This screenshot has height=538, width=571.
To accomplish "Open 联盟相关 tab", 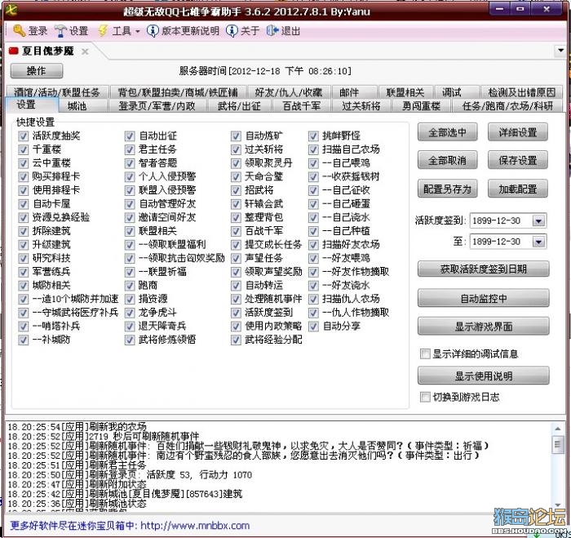I will [405, 92].
